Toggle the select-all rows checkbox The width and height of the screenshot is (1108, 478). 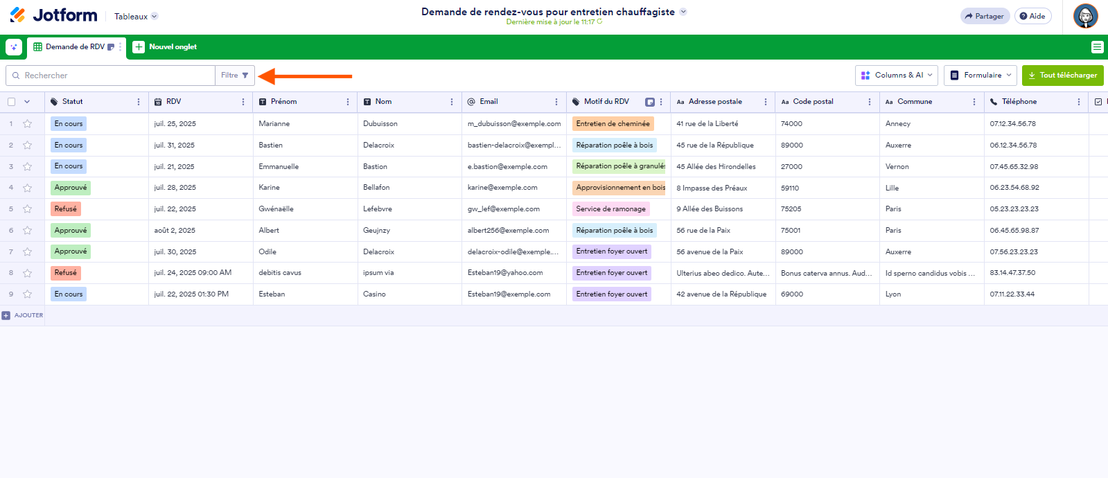point(11,102)
